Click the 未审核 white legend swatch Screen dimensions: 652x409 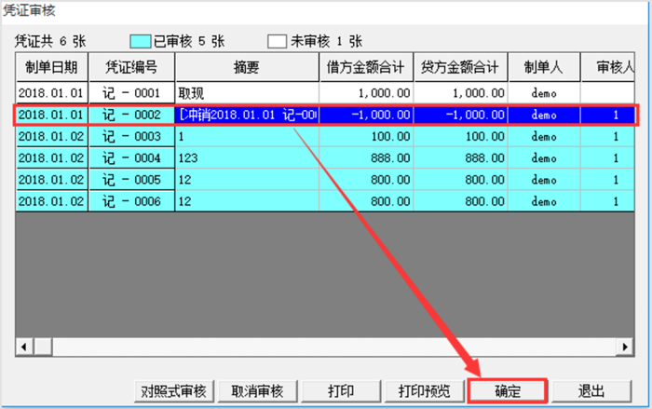pyautogui.click(x=277, y=41)
